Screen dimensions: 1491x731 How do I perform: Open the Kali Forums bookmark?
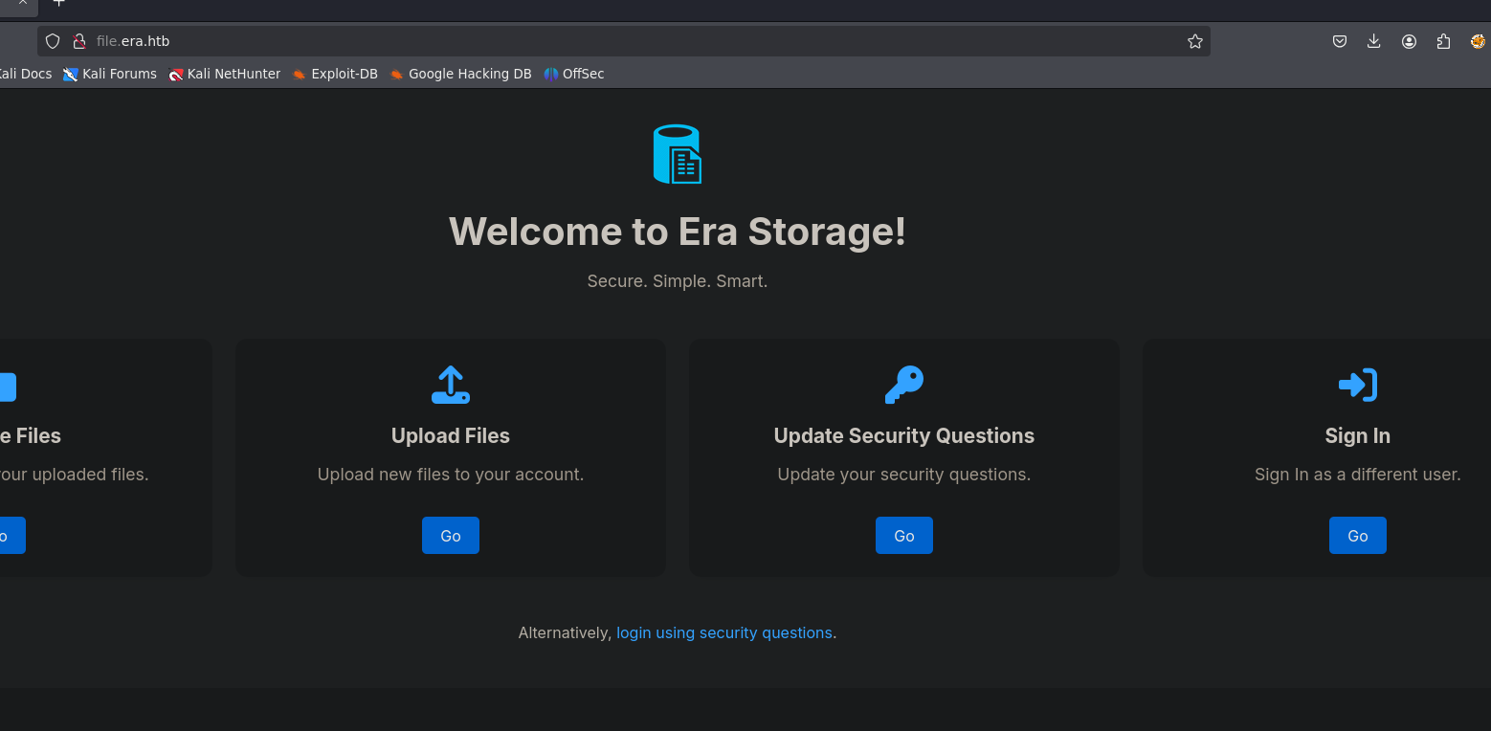coord(110,74)
